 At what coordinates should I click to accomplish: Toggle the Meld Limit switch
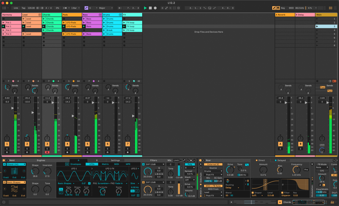point(176,161)
